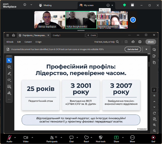Select the Портфоліо_Півоварова document tab
This screenshot has height=144, width=162.
point(34,35)
